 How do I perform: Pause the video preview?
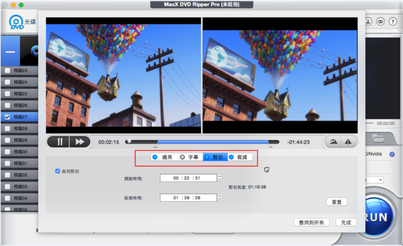pyautogui.click(x=59, y=142)
